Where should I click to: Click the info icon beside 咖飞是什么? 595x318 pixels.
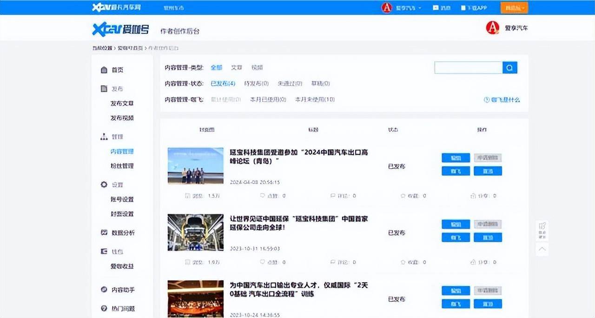tap(487, 99)
